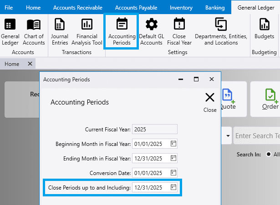The width and height of the screenshot is (280, 205).
Task: Open the File menu
Action: pos(9,8)
